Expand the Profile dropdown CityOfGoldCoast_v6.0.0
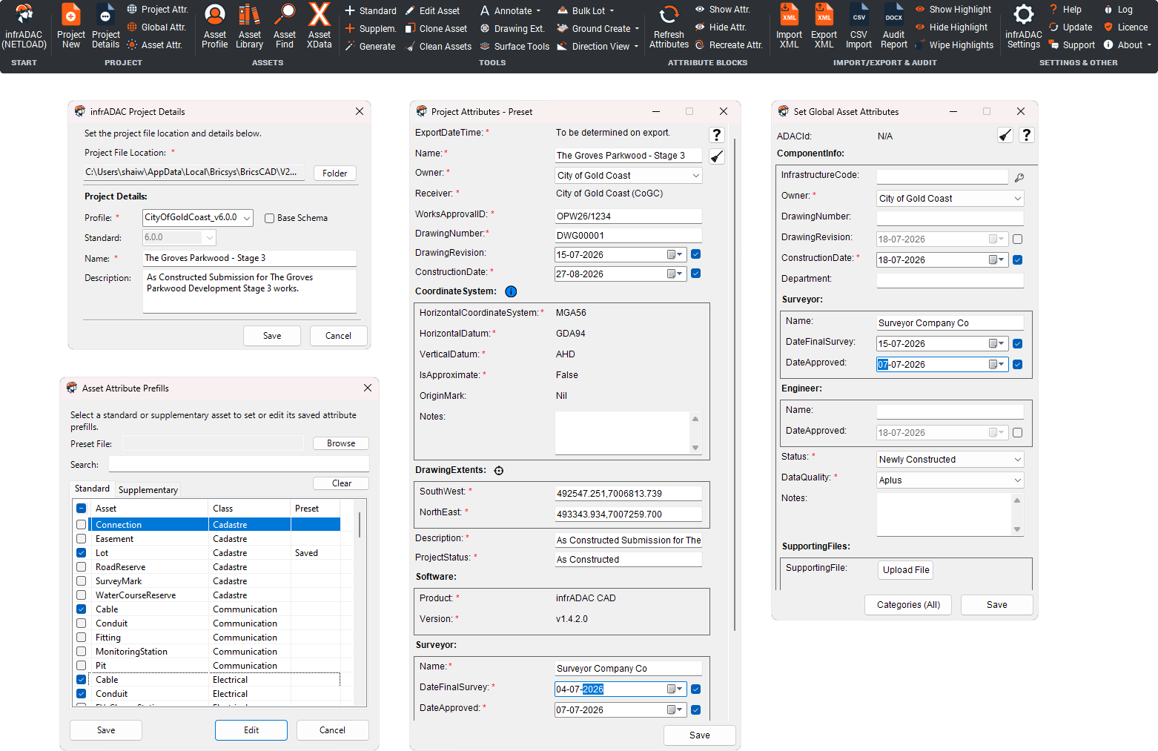Screen dimensions: 1158x751 click(x=247, y=218)
